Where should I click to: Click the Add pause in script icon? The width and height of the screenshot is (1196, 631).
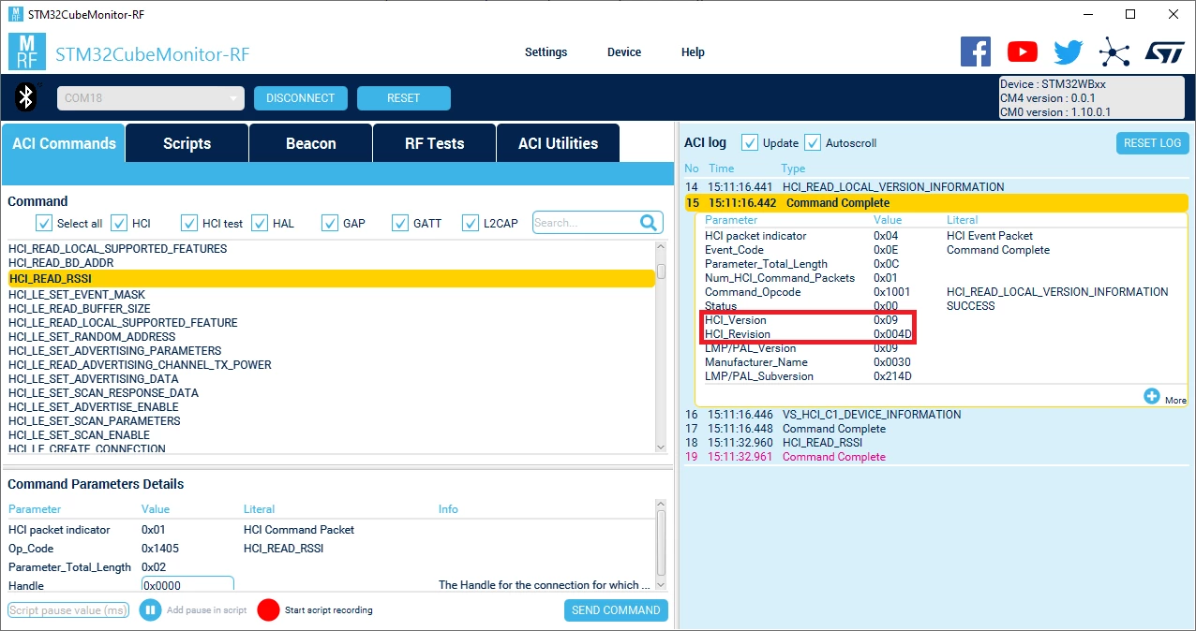150,610
